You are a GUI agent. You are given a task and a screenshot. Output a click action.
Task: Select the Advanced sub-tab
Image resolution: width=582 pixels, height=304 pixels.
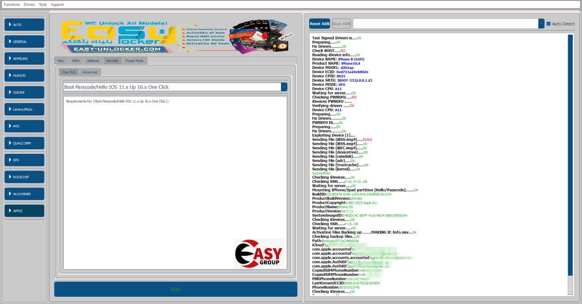tap(90, 72)
